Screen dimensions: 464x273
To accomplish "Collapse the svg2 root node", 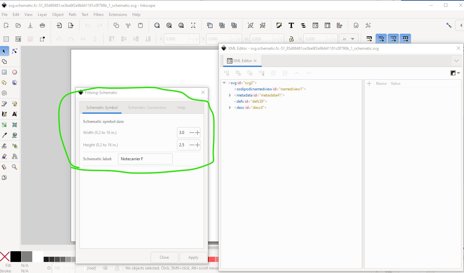I will pyautogui.click(x=224, y=83).
